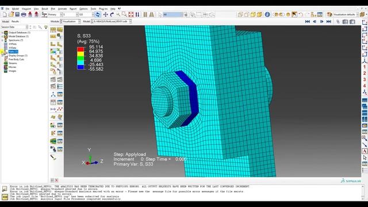Click the Auto-fit view icon
Viewport: 368px width, 207px height.
pos(131,14)
